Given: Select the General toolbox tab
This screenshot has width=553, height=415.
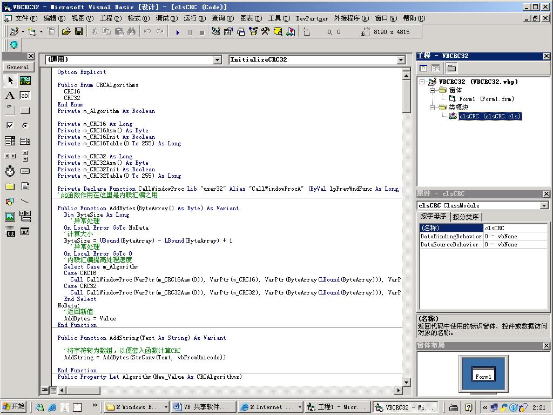Looking at the screenshot, I should (18, 67).
